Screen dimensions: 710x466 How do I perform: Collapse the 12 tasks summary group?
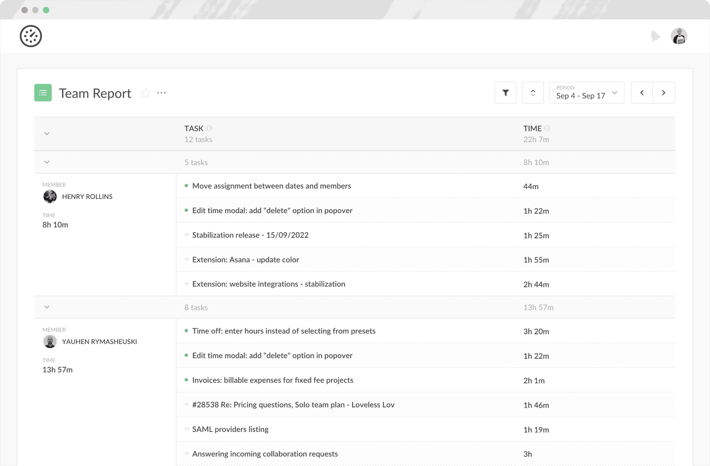pyautogui.click(x=47, y=133)
